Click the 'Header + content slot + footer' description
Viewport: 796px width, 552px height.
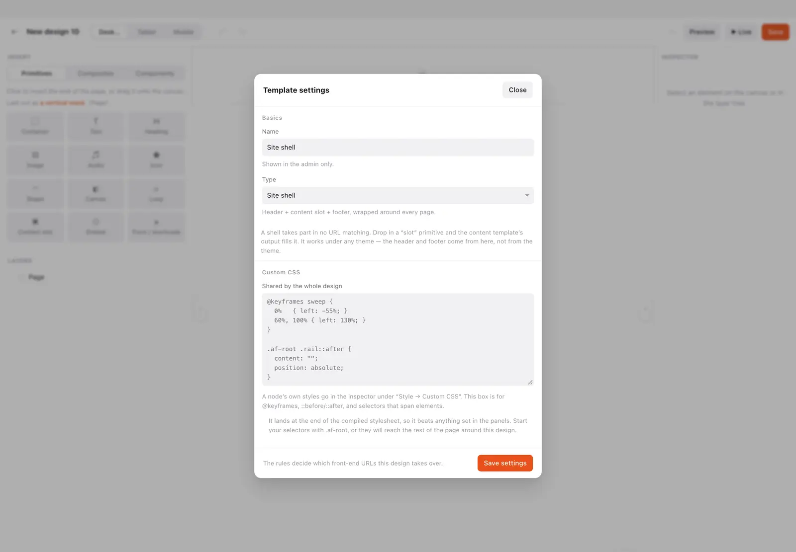[x=349, y=212]
